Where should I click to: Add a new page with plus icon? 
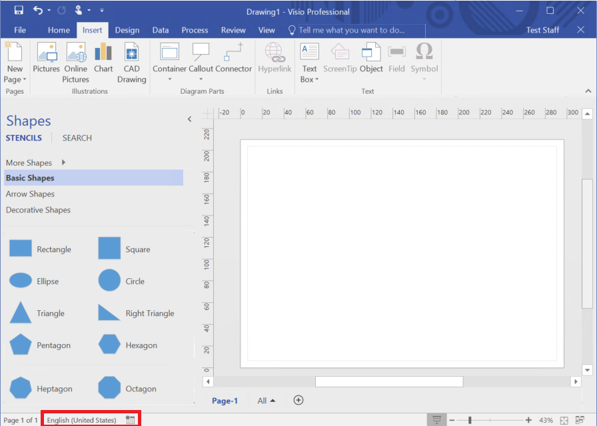(298, 400)
